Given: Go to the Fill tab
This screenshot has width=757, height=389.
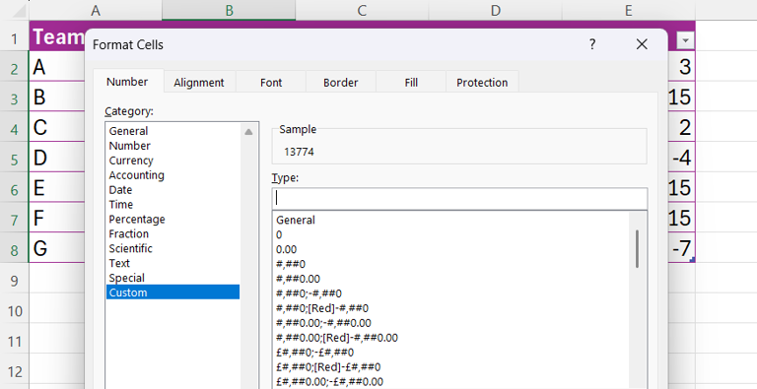Looking at the screenshot, I should (x=411, y=83).
